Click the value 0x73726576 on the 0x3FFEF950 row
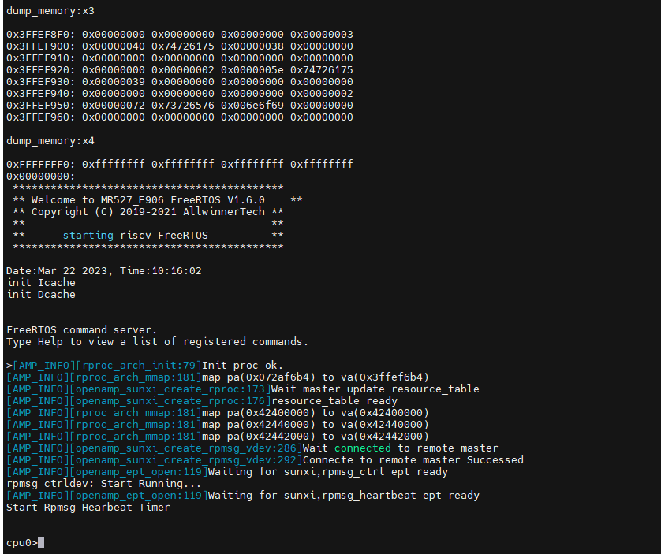Screen dimensions: 661x554 tap(182, 106)
